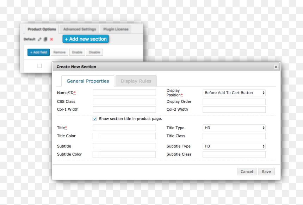This screenshot has height=205, width=303.
Task: Open the Display Position dropdown
Action: pyautogui.click(x=234, y=93)
